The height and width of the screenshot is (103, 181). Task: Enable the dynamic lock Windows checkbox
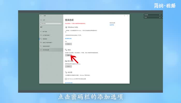(x=66, y=79)
